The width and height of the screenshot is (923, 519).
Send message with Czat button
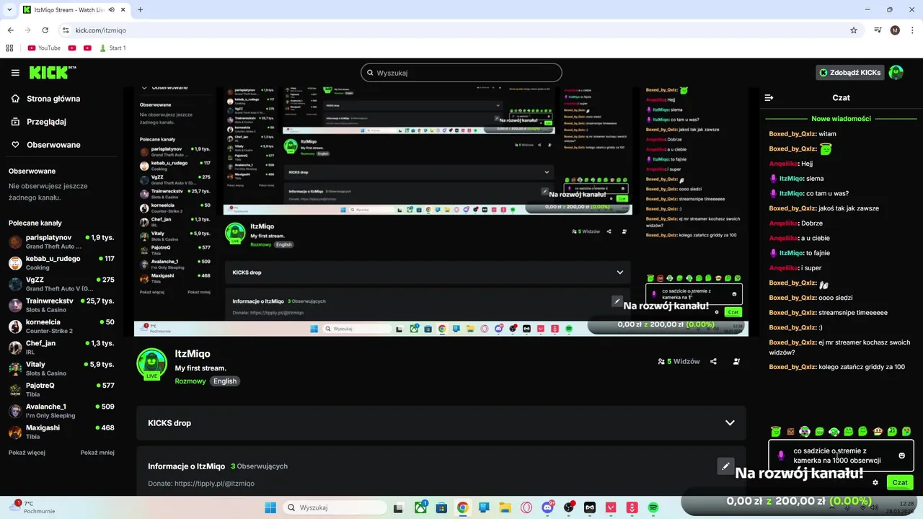pyautogui.click(x=899, y=482)
